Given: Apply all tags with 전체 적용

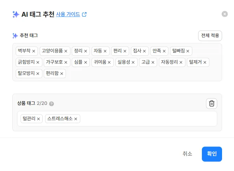Looking at the screenshot, I should pyautogui.click(x=210, y=35).
